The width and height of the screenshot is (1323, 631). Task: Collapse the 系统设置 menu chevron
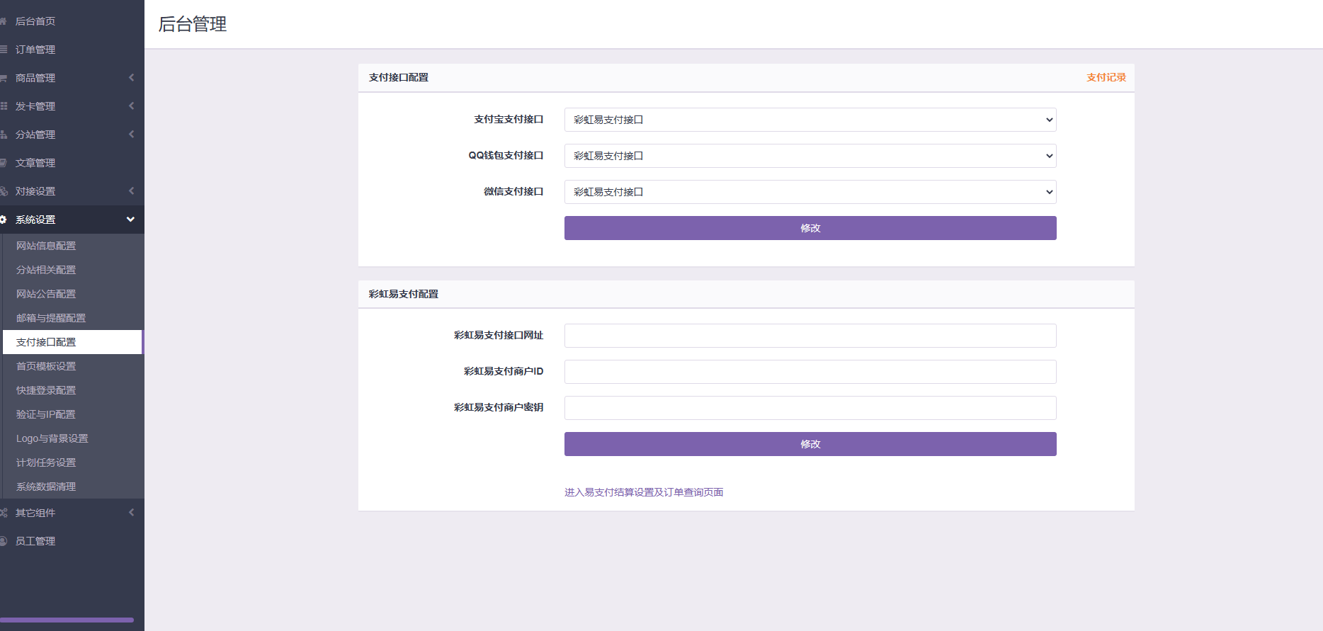click(x=130, y=220)
